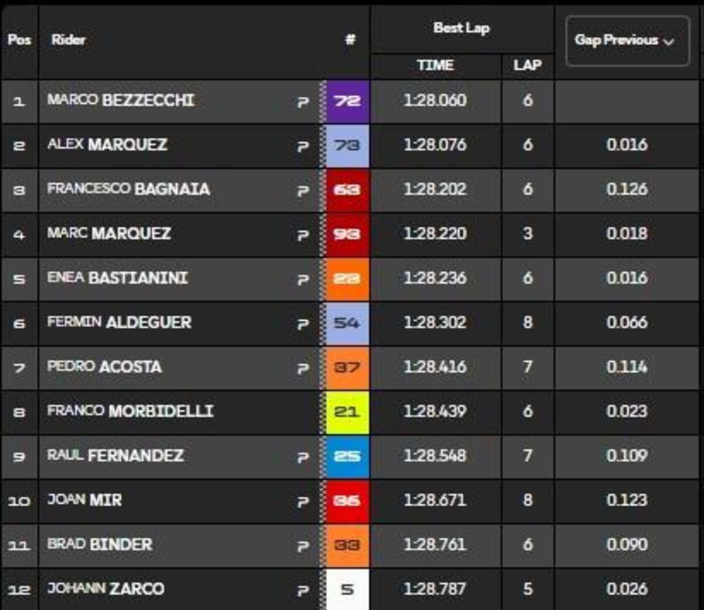Click the pit icon next to Joan Mir
This screenshot has width=704, height=610.
point(303,501)
